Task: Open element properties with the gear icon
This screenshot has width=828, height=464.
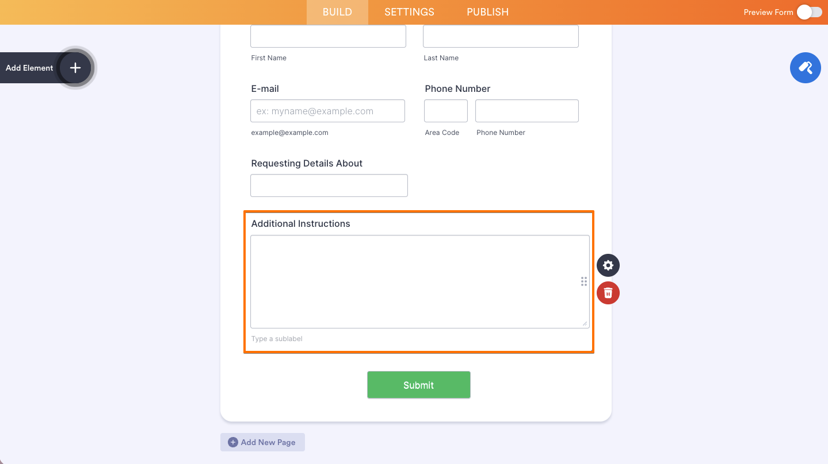Action: coord(608,265)
